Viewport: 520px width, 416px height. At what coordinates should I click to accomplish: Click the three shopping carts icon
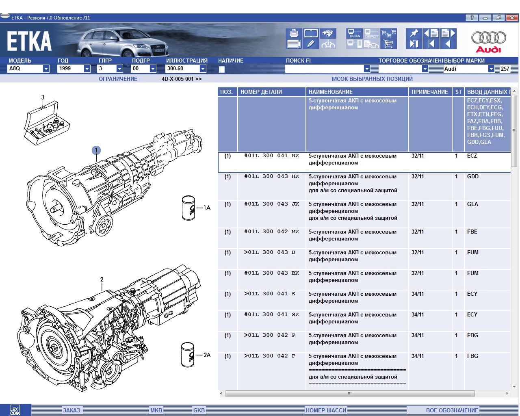388,33
